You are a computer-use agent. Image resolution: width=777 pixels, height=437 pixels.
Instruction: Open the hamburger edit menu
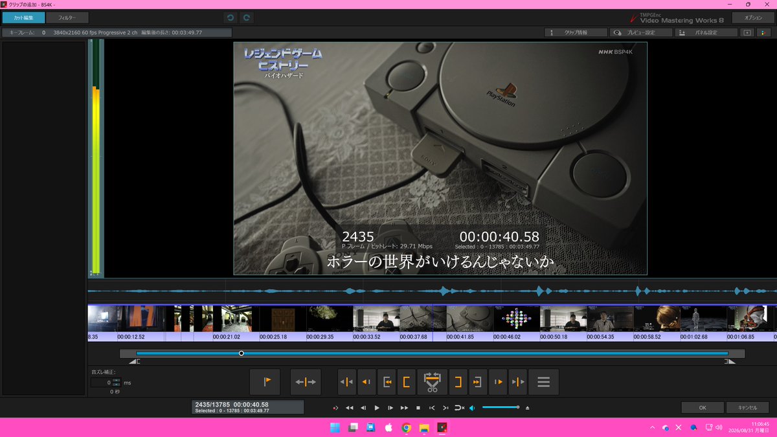coord(544,382)
